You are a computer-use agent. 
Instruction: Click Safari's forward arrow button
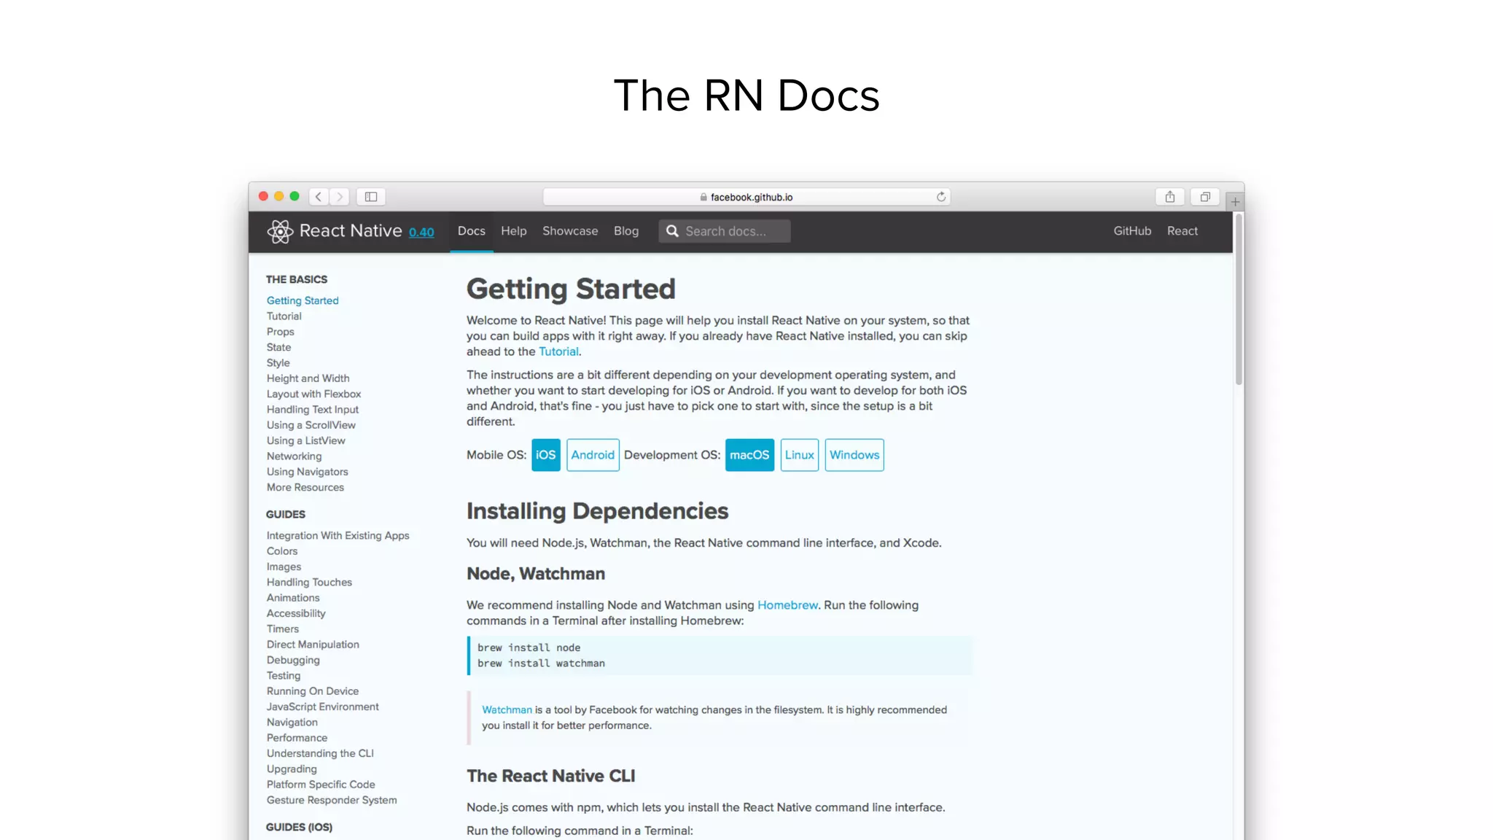[x=339, y=197]
